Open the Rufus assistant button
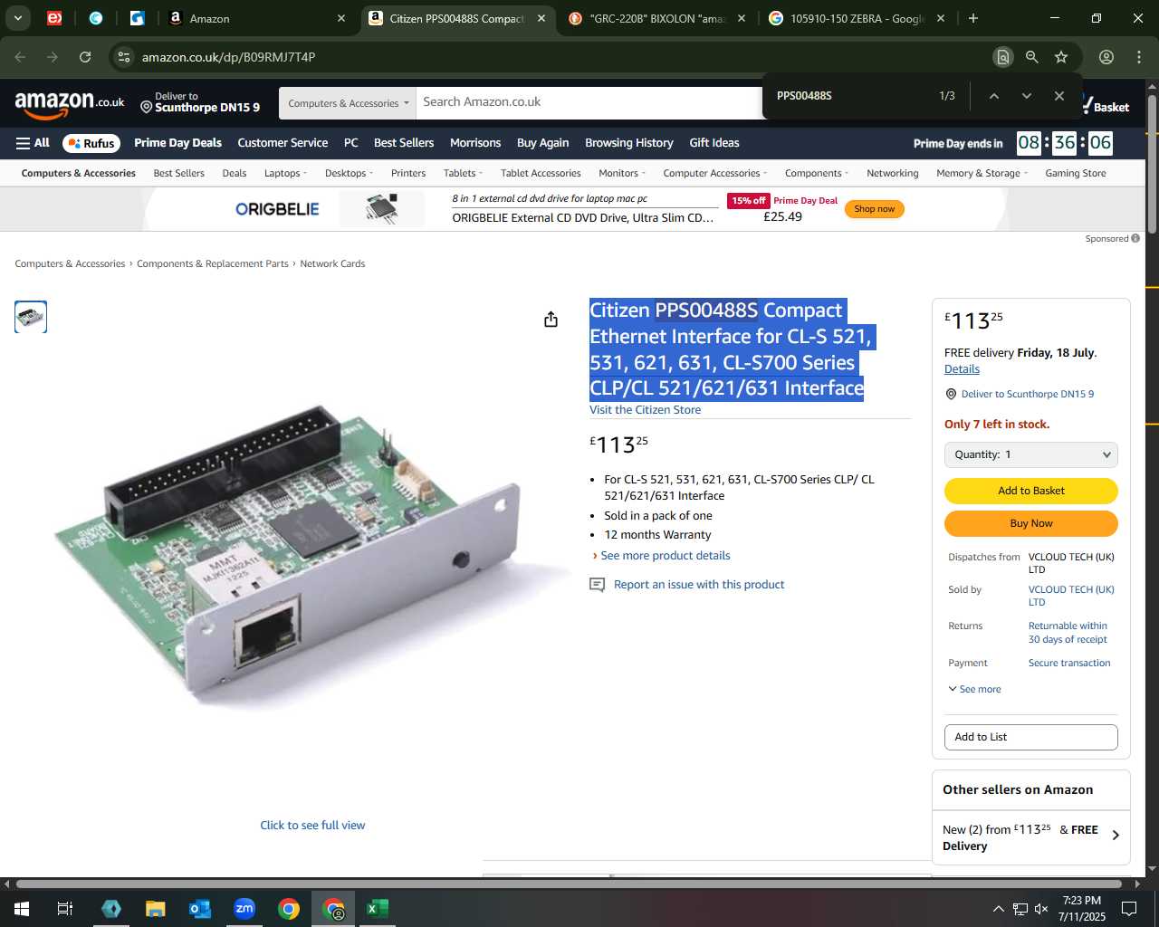Screen dimensions: 1159x927 click(91, 143)
